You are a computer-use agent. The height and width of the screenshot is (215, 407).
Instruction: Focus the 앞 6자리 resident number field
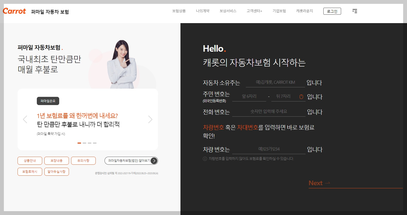point(249,97)
